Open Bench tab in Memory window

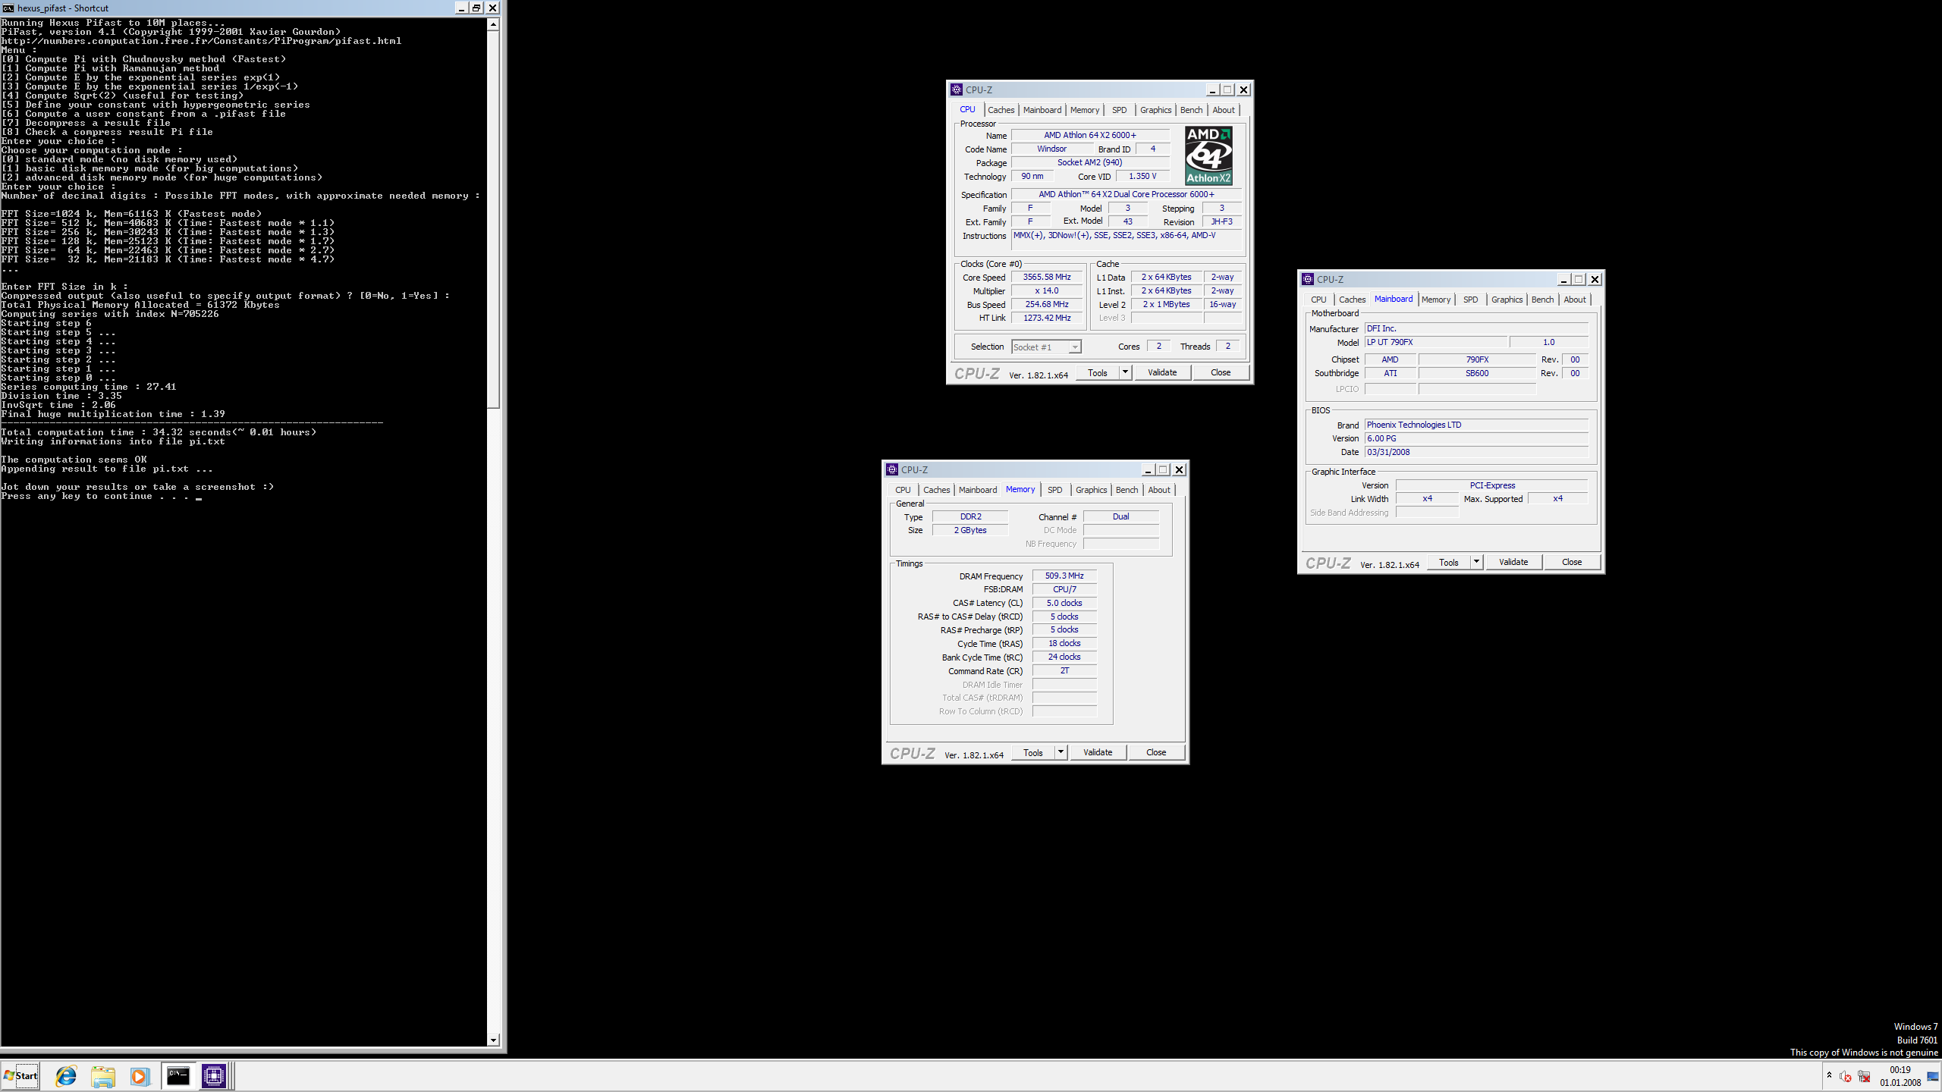[x=1127, y=490]
